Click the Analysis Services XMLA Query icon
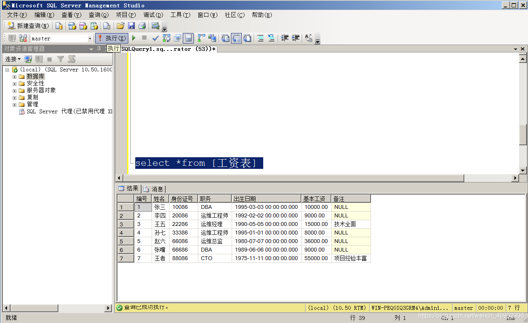The image size is (528, 323). pyautogui.click(x=94, y=26)
